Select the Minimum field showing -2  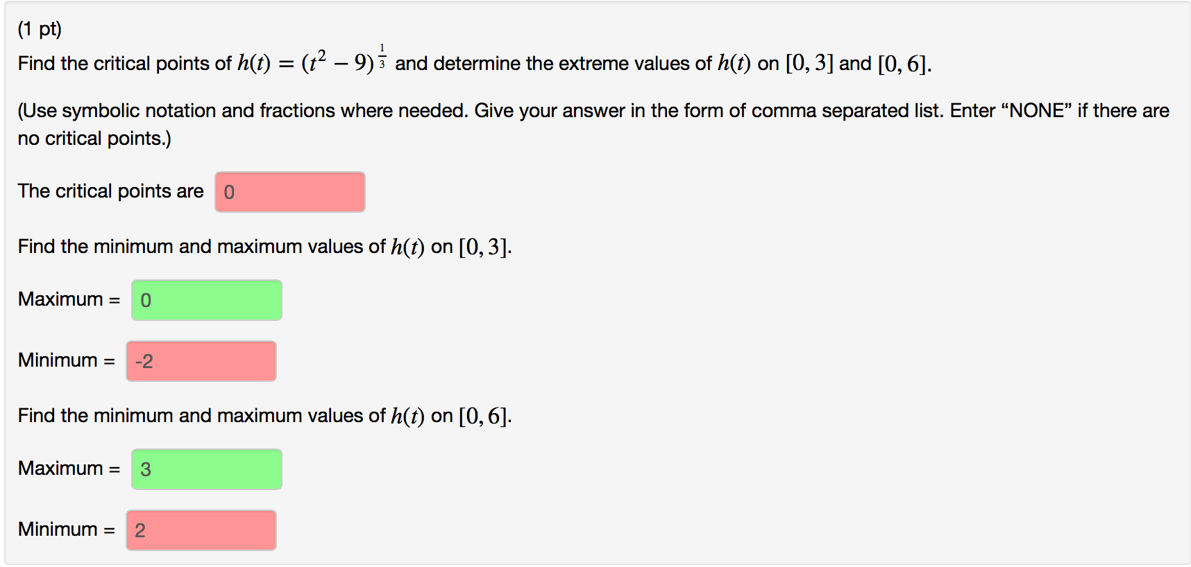pos(201,360)
